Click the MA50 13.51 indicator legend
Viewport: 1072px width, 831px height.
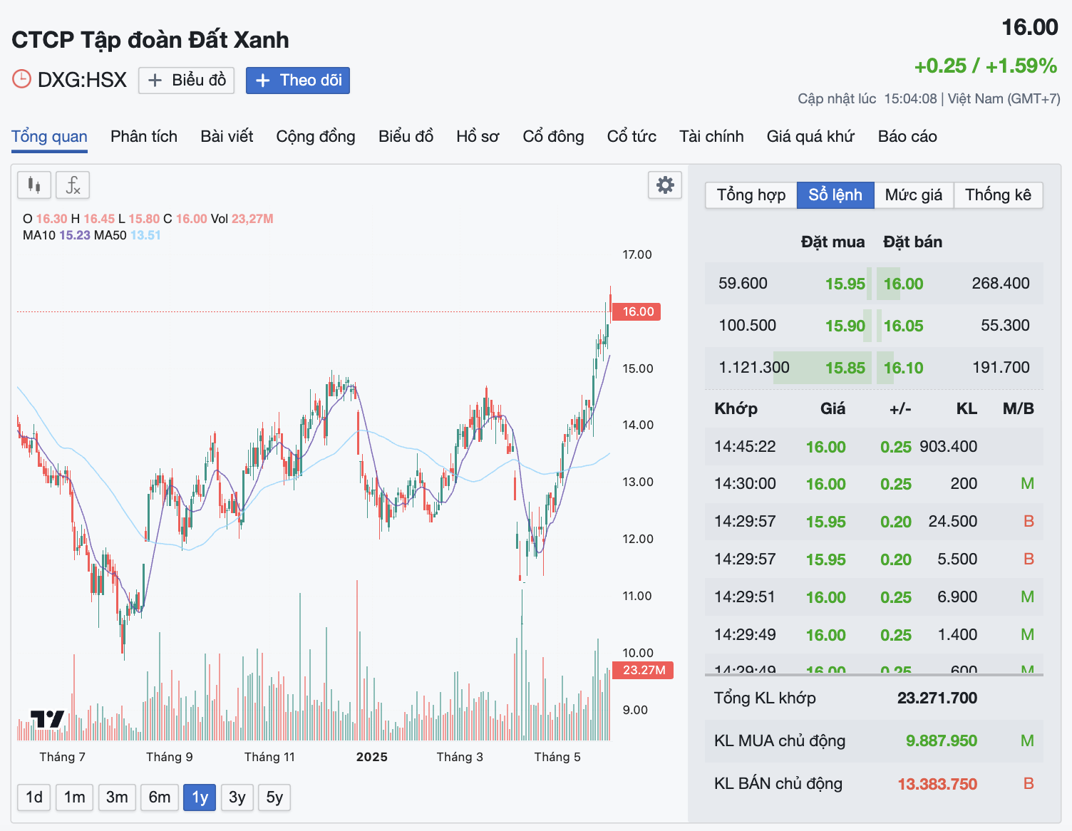coord(128,235)
